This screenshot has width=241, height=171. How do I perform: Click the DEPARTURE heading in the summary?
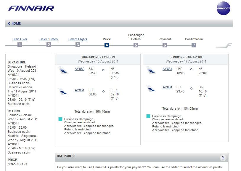(x=17, y=62)
